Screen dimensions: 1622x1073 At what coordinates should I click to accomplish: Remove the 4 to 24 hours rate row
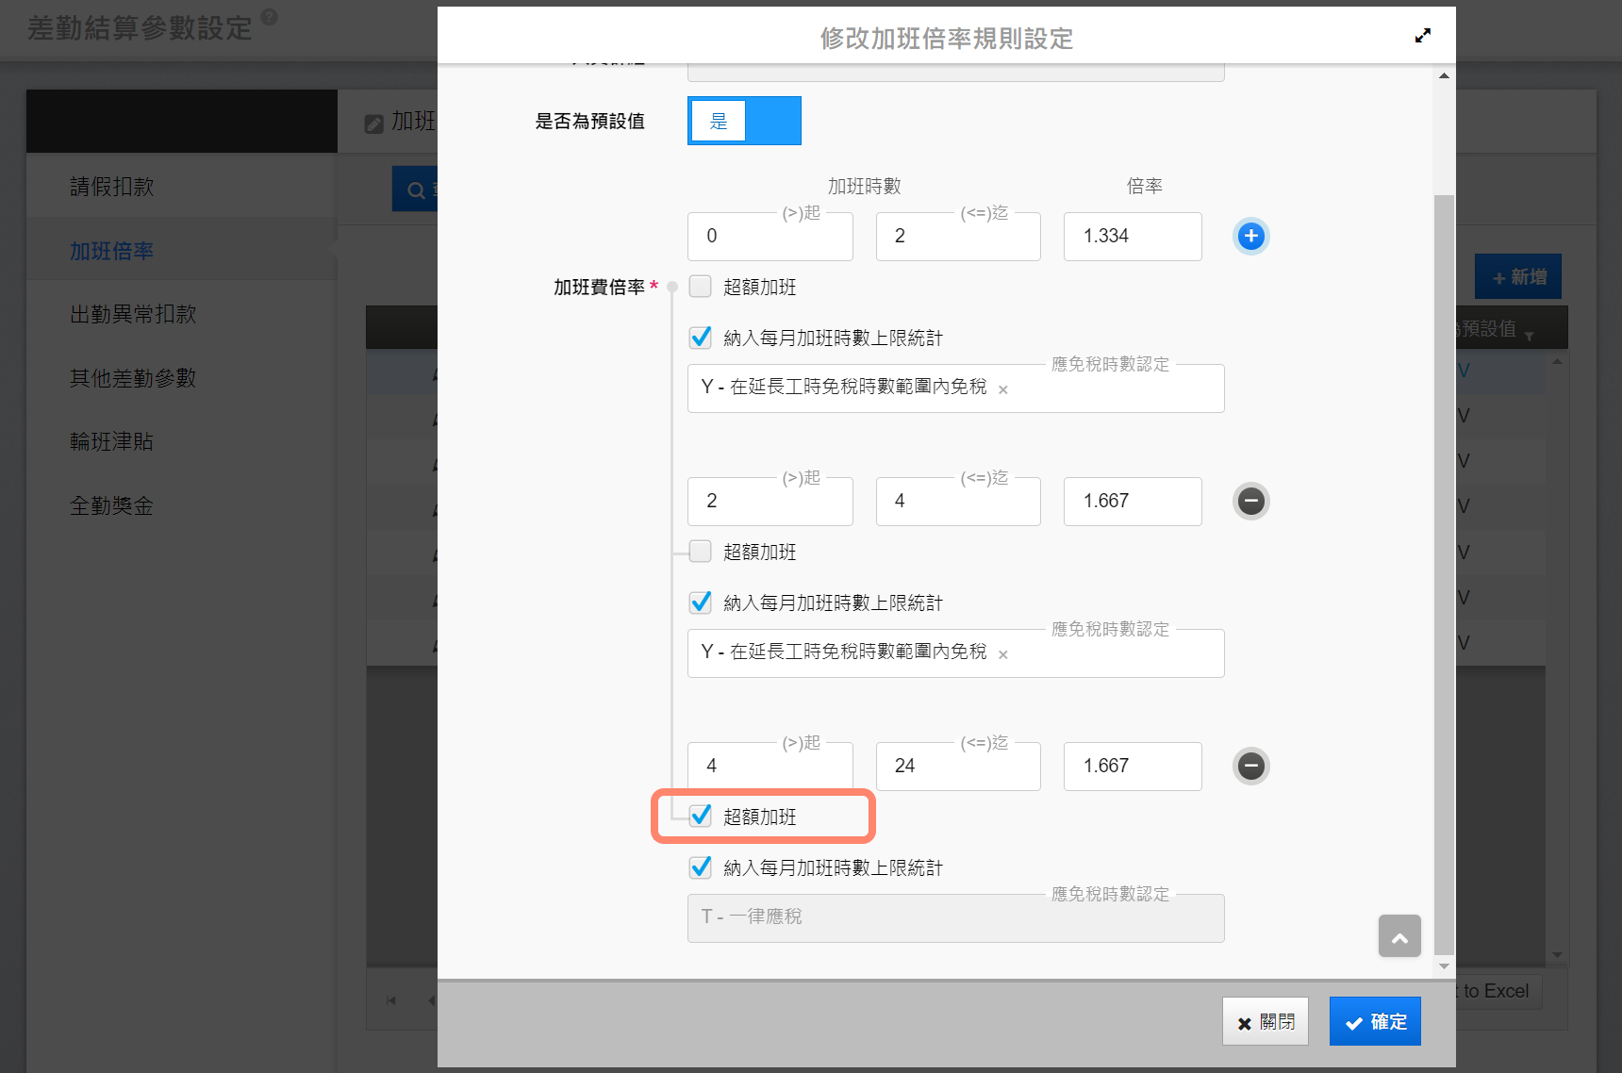[x=1250, y=766]
